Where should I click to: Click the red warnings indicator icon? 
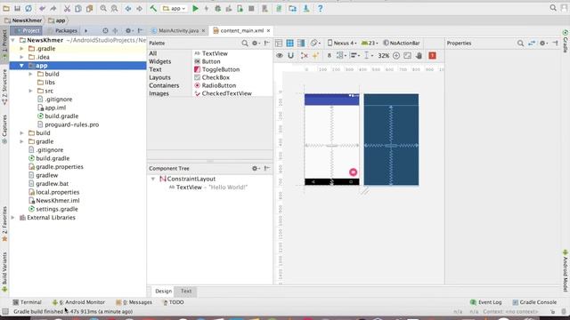432,55
